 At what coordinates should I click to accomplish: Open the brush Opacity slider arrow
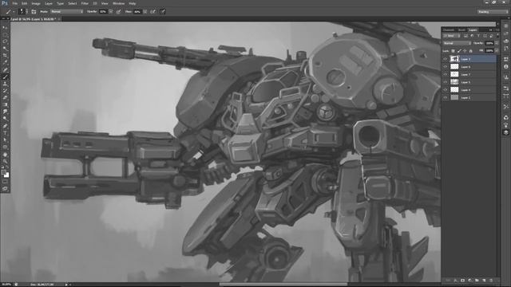[x=111, y=12]
